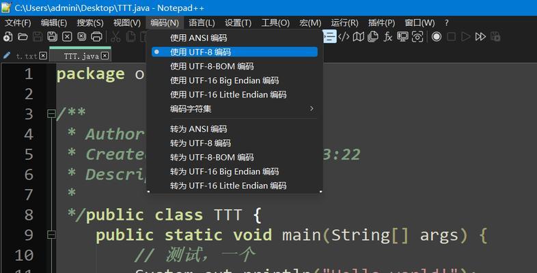Image resolution: width=537 pixels, height=273 pixels.
Task: Select 使用 UTF-8-BOM 编码 option
Action: [x=234, y=66]
